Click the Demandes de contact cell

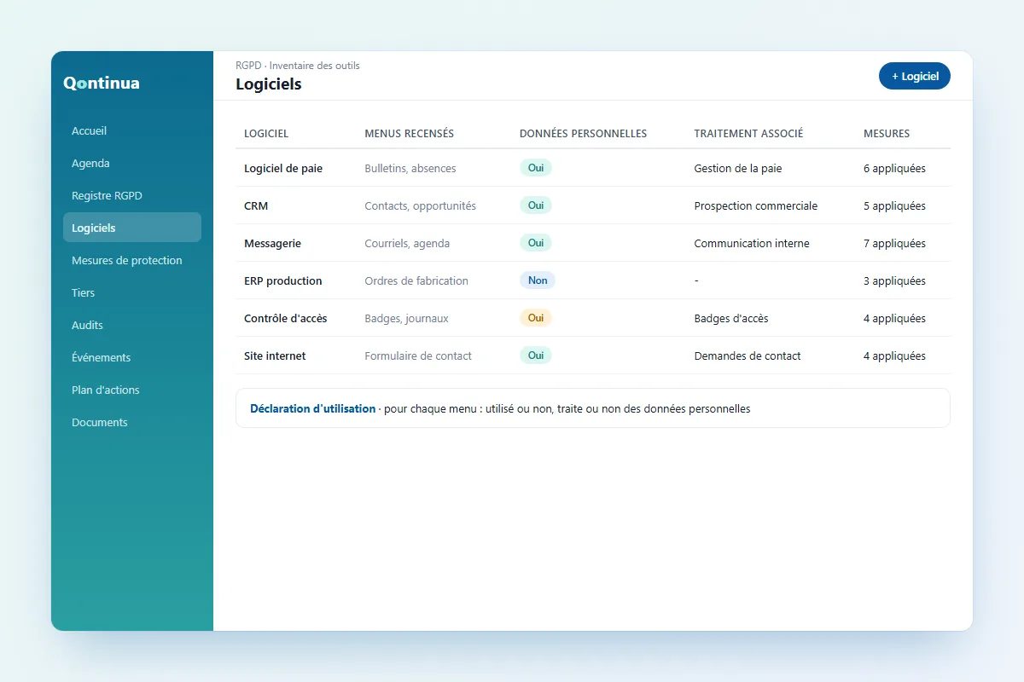pyautogui.click(x=748, y=356)
